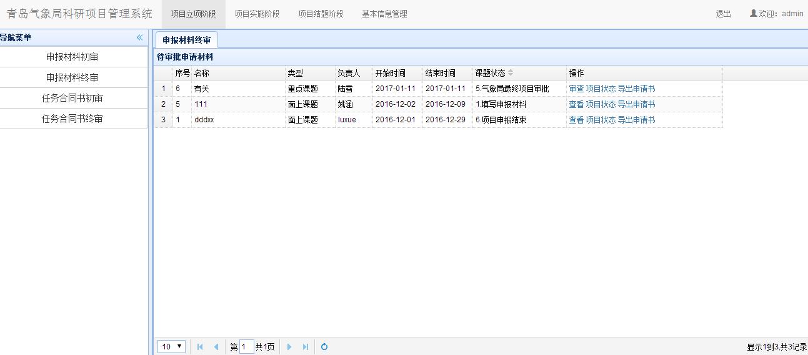Viewport: 808px width, 355px height.
Task: Click status 6.项目申报结束
Action: point(519,120)
